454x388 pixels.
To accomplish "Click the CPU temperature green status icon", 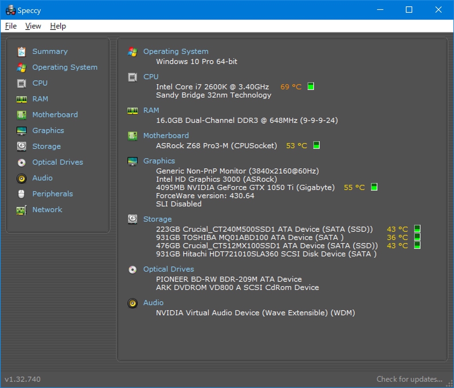I will click(x=311, y=86).
